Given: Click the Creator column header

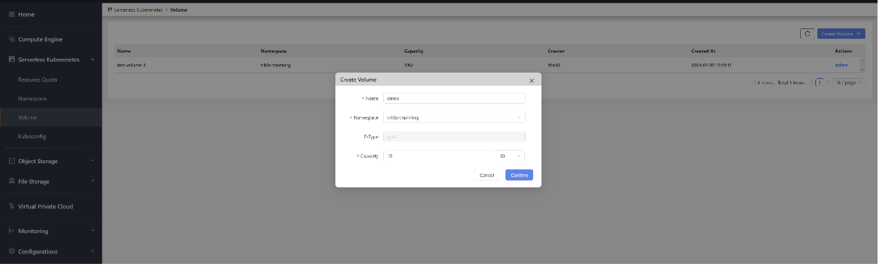Looking at the screenshot, I should click(x=556, y=51).
